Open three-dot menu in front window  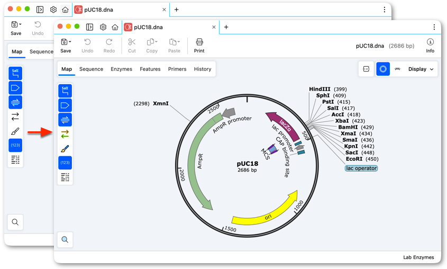[434, 27]
